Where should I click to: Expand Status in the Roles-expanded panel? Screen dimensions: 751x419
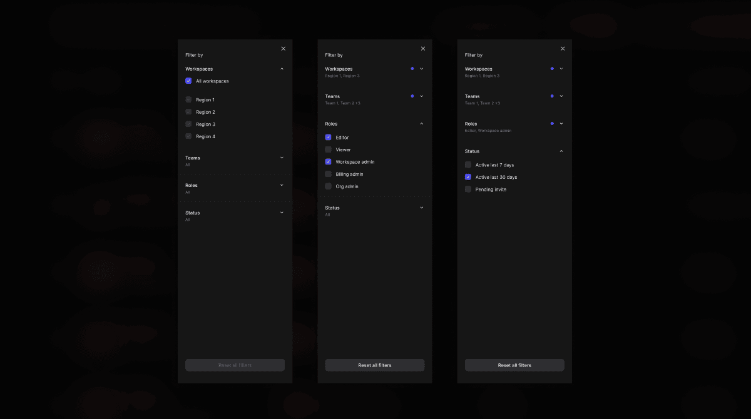coord(421,208)
